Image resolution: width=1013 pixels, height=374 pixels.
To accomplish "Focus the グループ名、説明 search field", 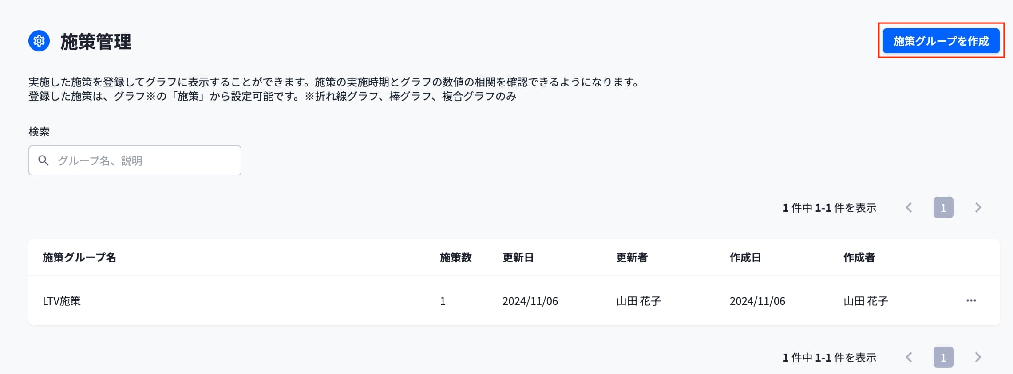I will (x=135, y=160).
